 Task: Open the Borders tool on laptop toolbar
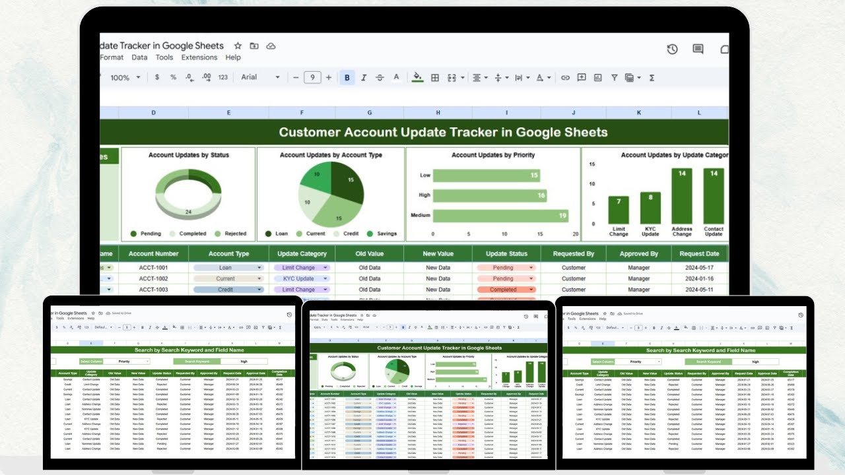coord(435,77)
